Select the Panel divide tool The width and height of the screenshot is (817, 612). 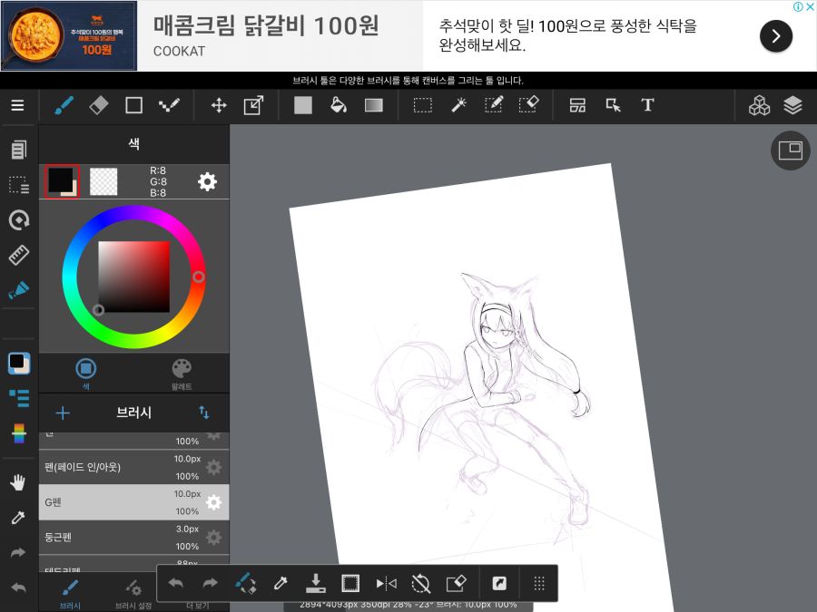(x=577, y=106)
